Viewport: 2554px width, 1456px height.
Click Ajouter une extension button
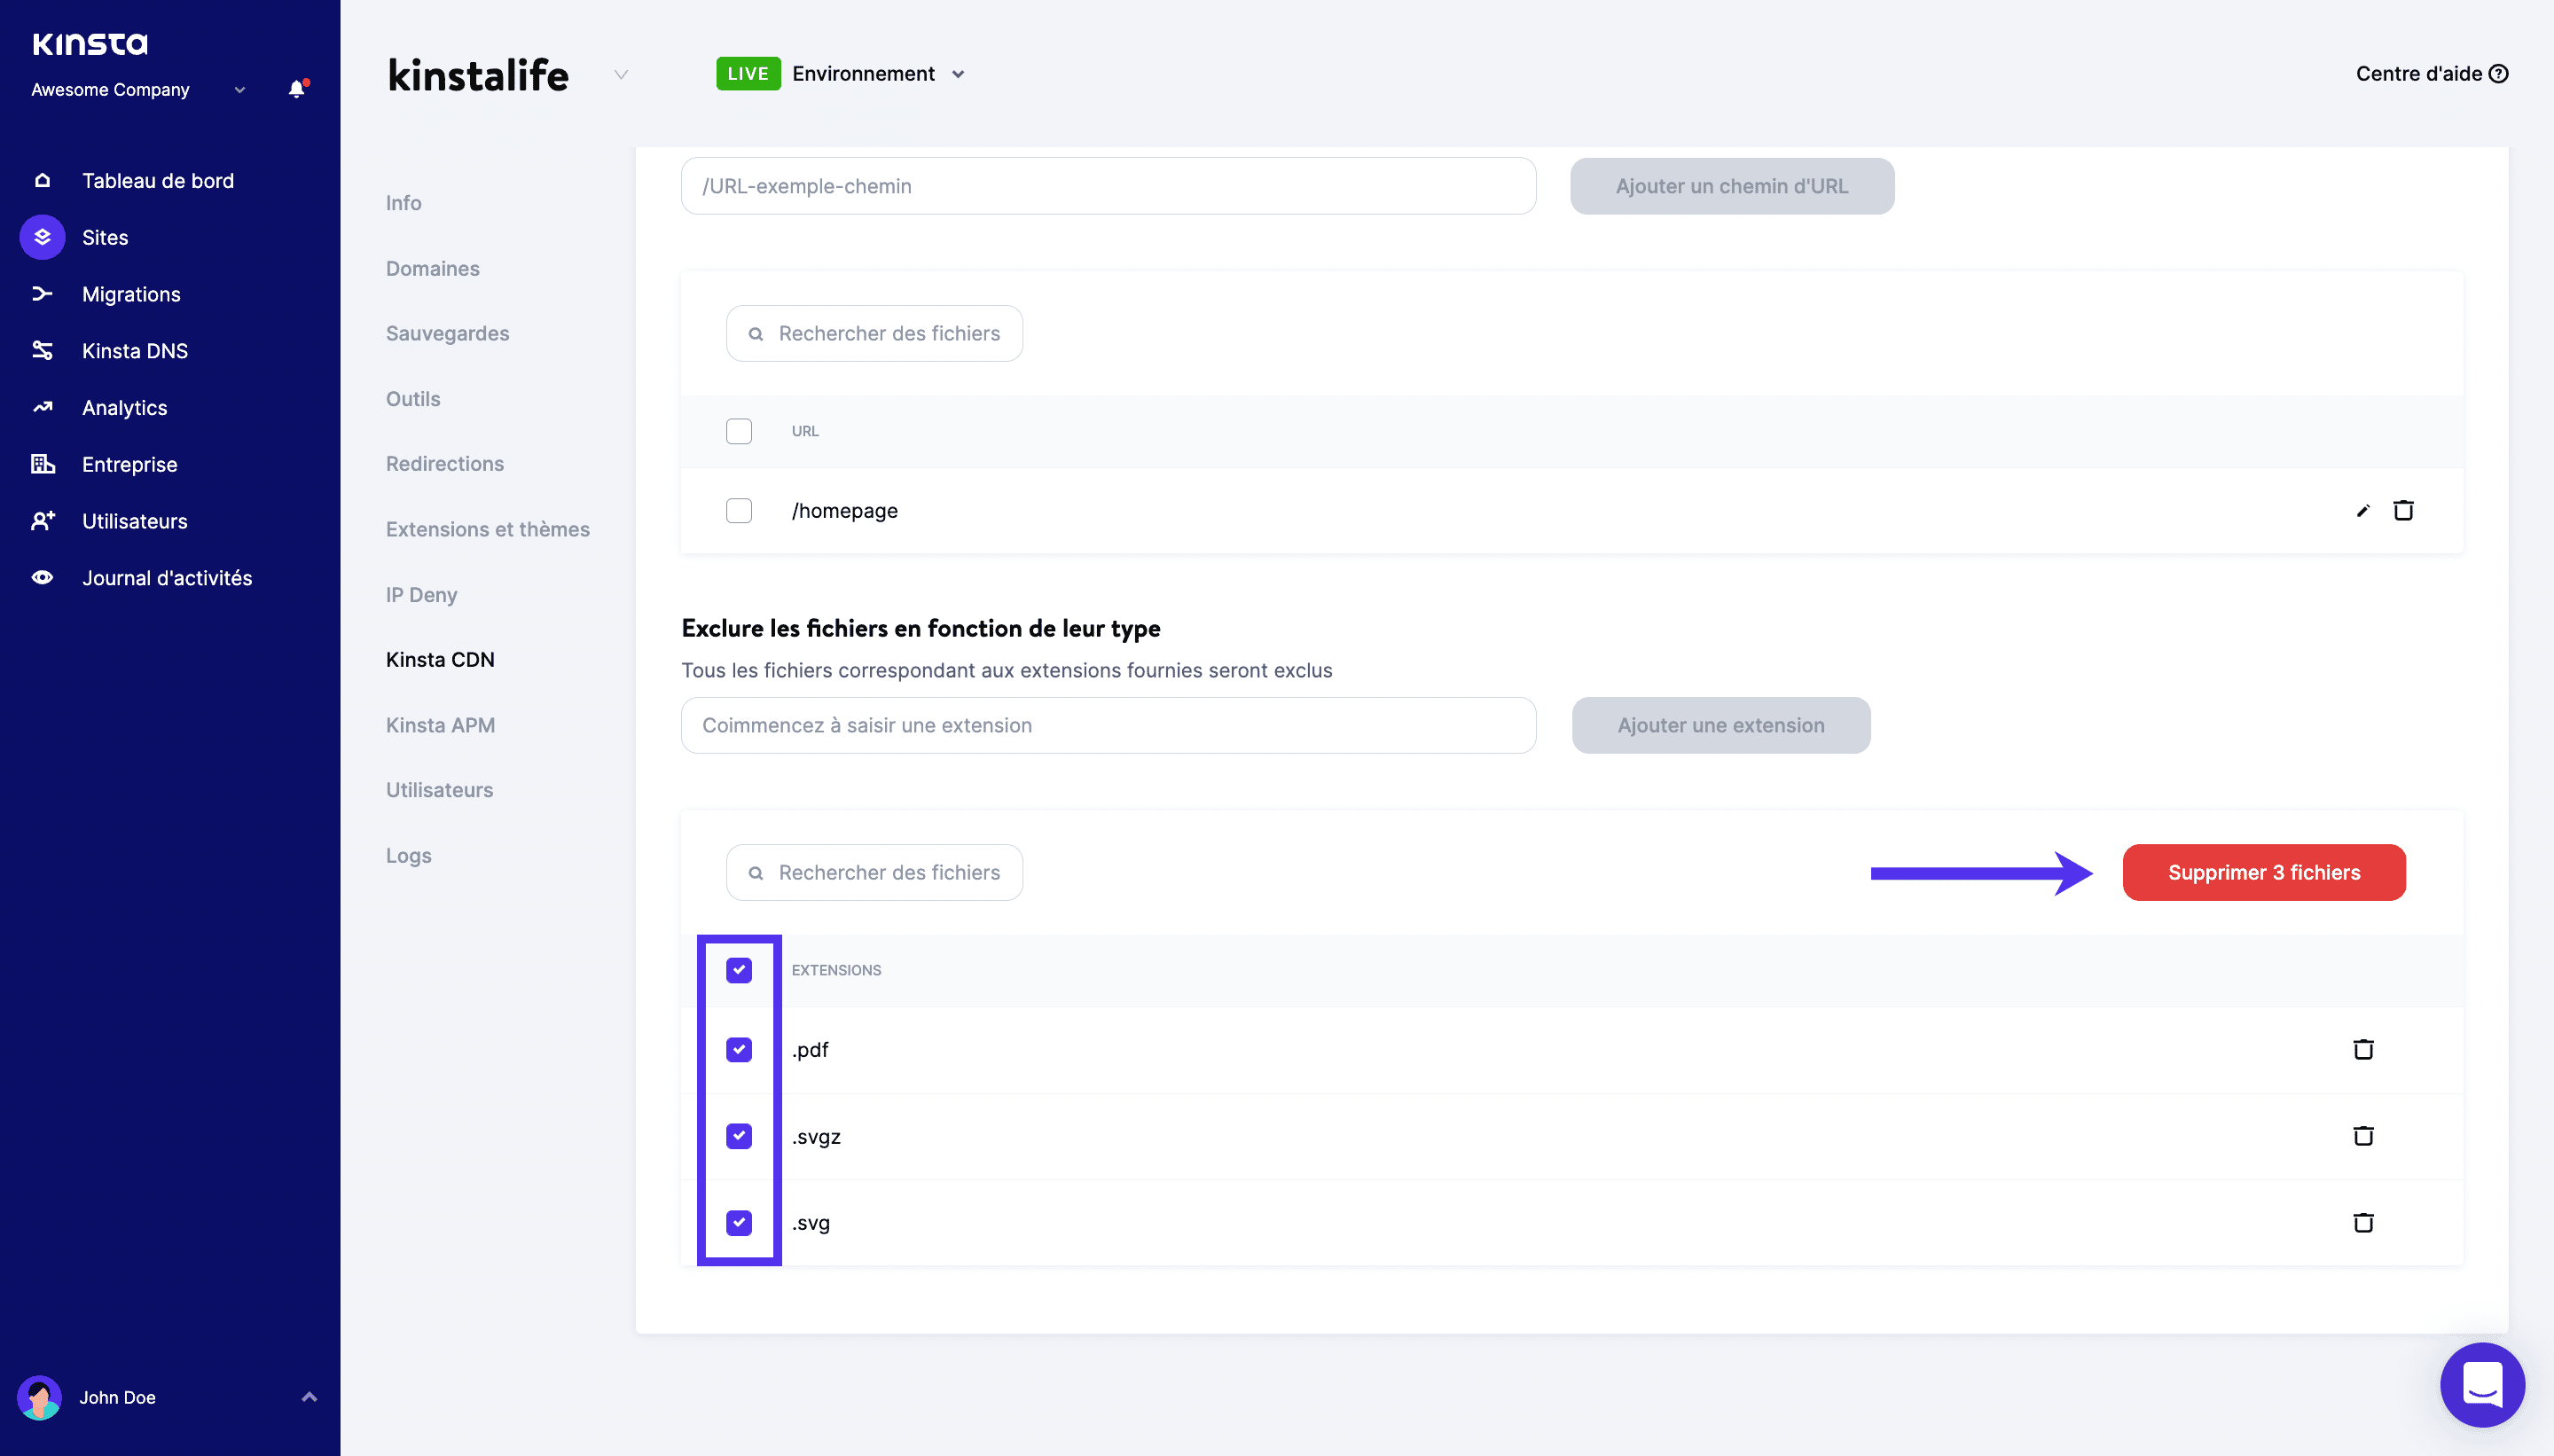1721,725
